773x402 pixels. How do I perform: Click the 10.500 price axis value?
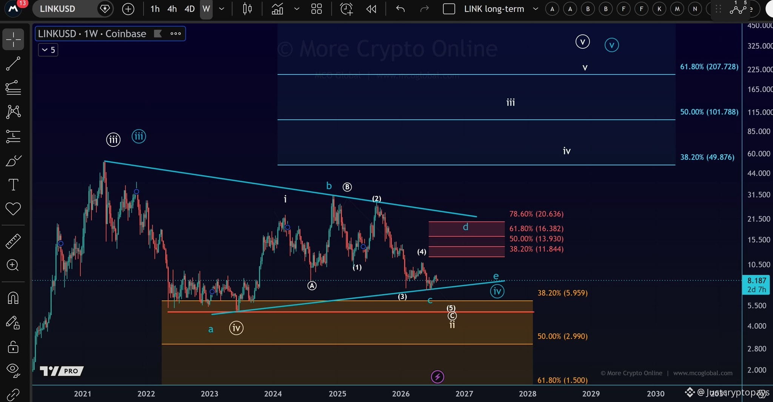[759, 265]
